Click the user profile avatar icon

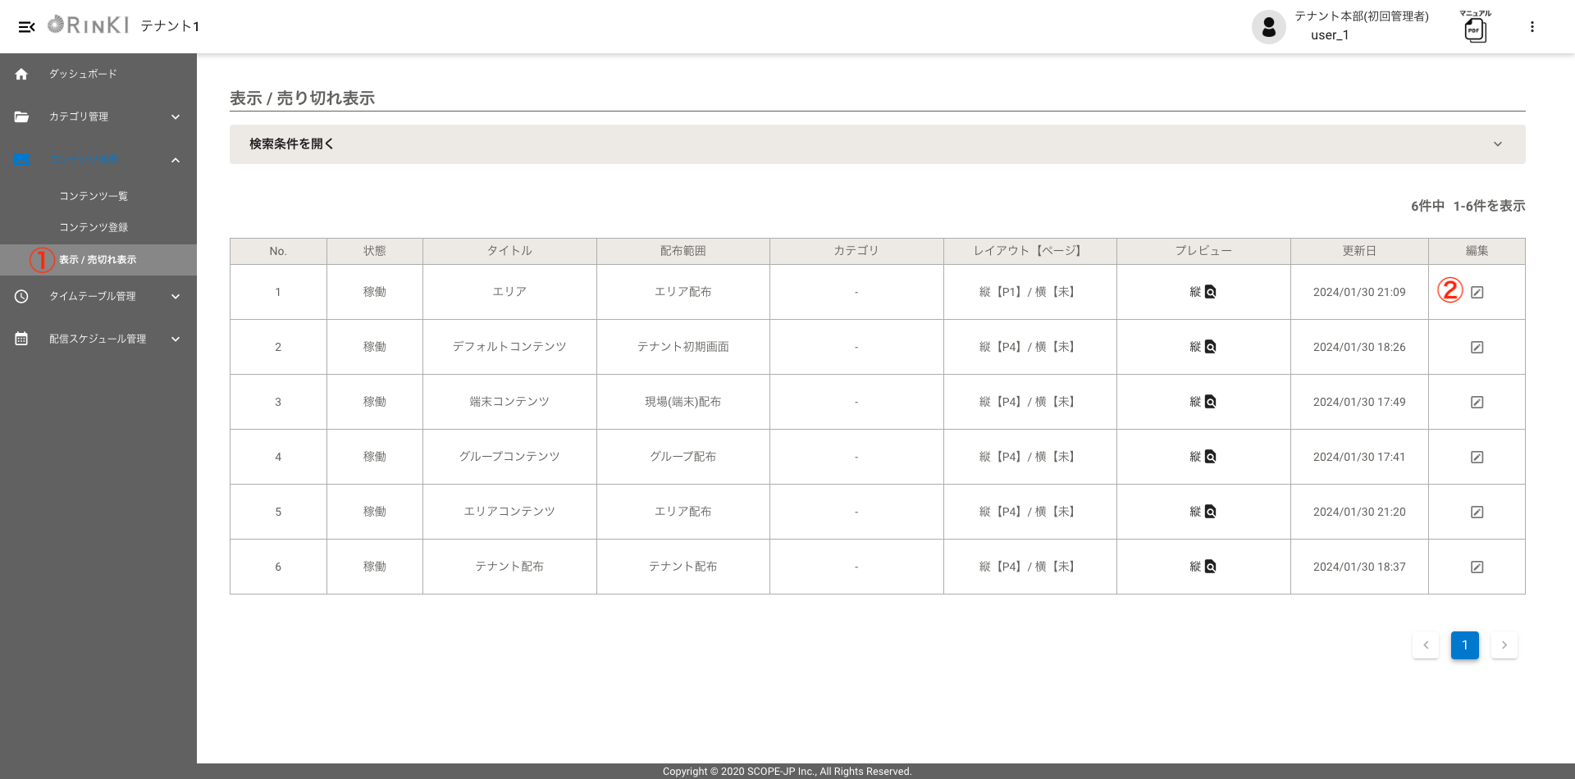[x=1268, y=27]
